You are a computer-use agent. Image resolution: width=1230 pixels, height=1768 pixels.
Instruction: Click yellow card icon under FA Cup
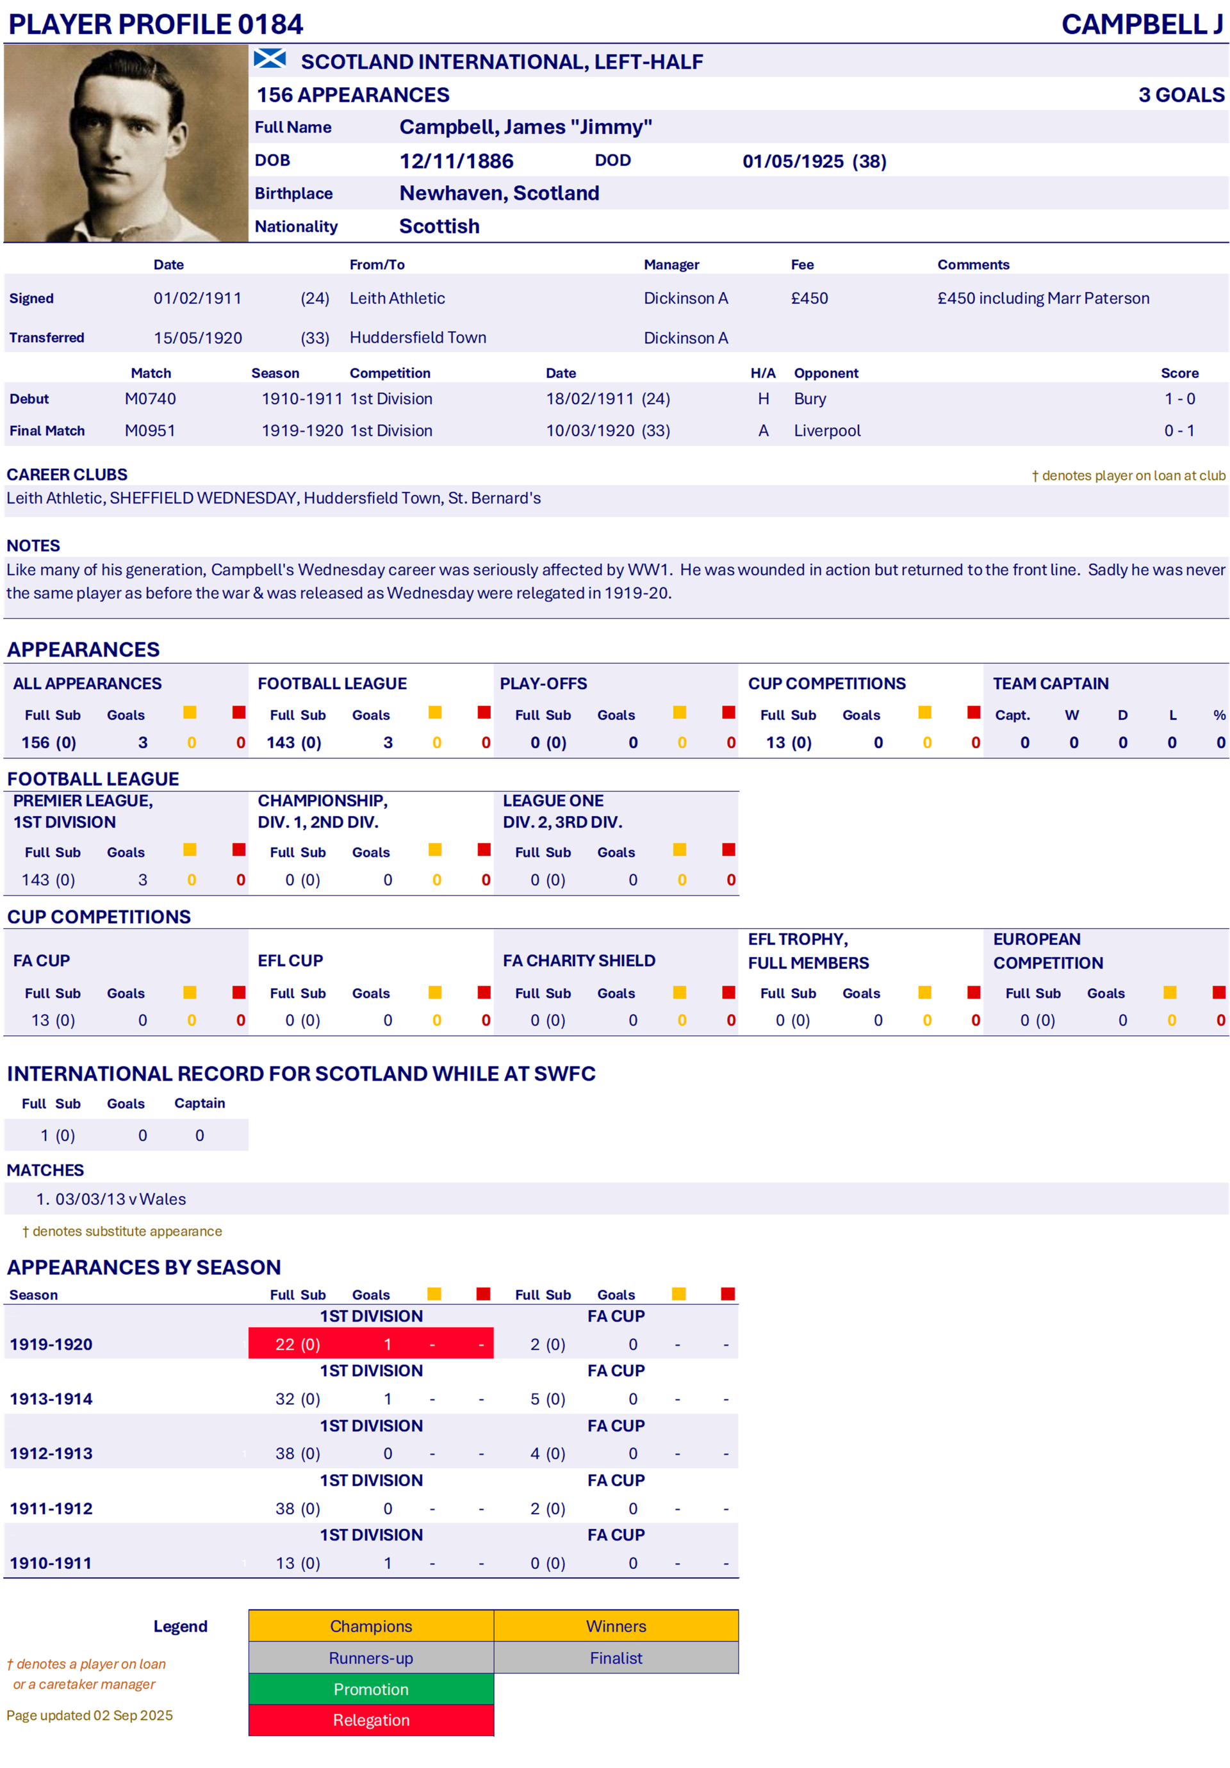point(190,992)
